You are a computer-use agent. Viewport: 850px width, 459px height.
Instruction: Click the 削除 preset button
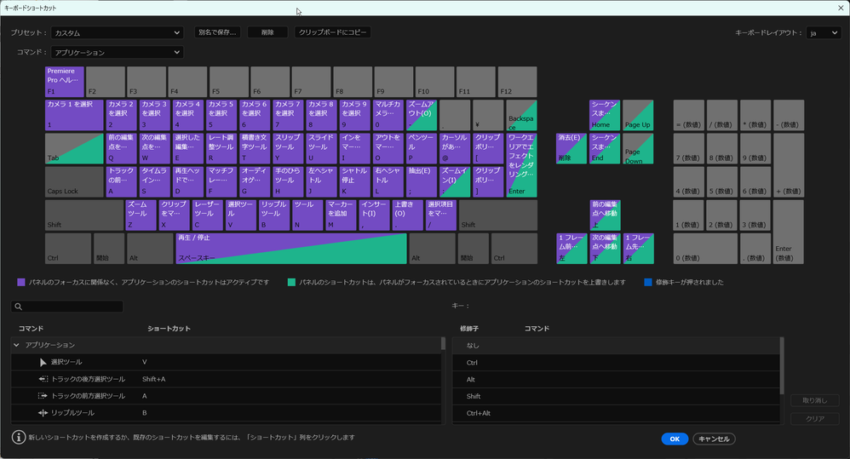pos(267,32)
